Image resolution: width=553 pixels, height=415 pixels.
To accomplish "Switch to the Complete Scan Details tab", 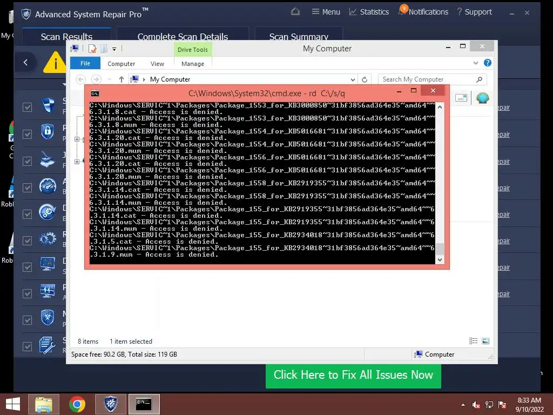I will [183, 36].
